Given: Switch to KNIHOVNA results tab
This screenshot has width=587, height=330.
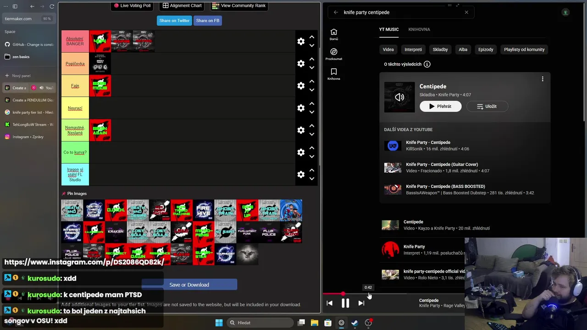Looking at the screenshot, I should (x=419, y=29).
